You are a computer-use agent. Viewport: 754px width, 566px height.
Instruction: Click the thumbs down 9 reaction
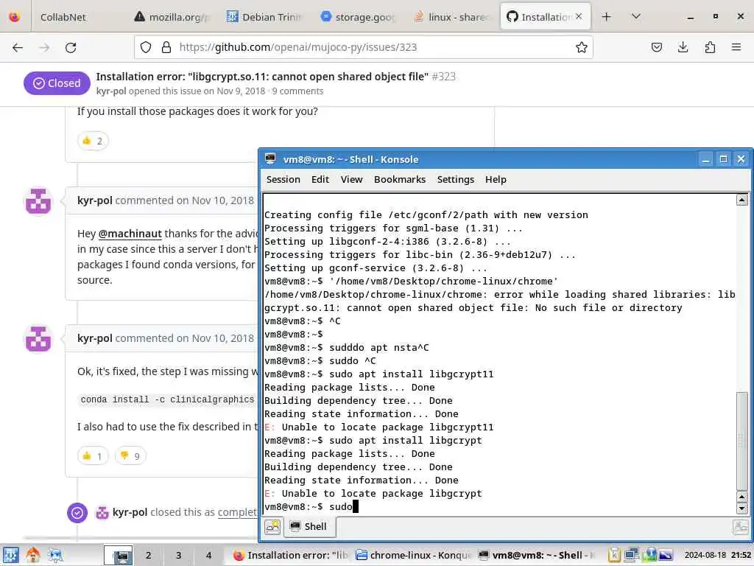[x=130, y=455]
